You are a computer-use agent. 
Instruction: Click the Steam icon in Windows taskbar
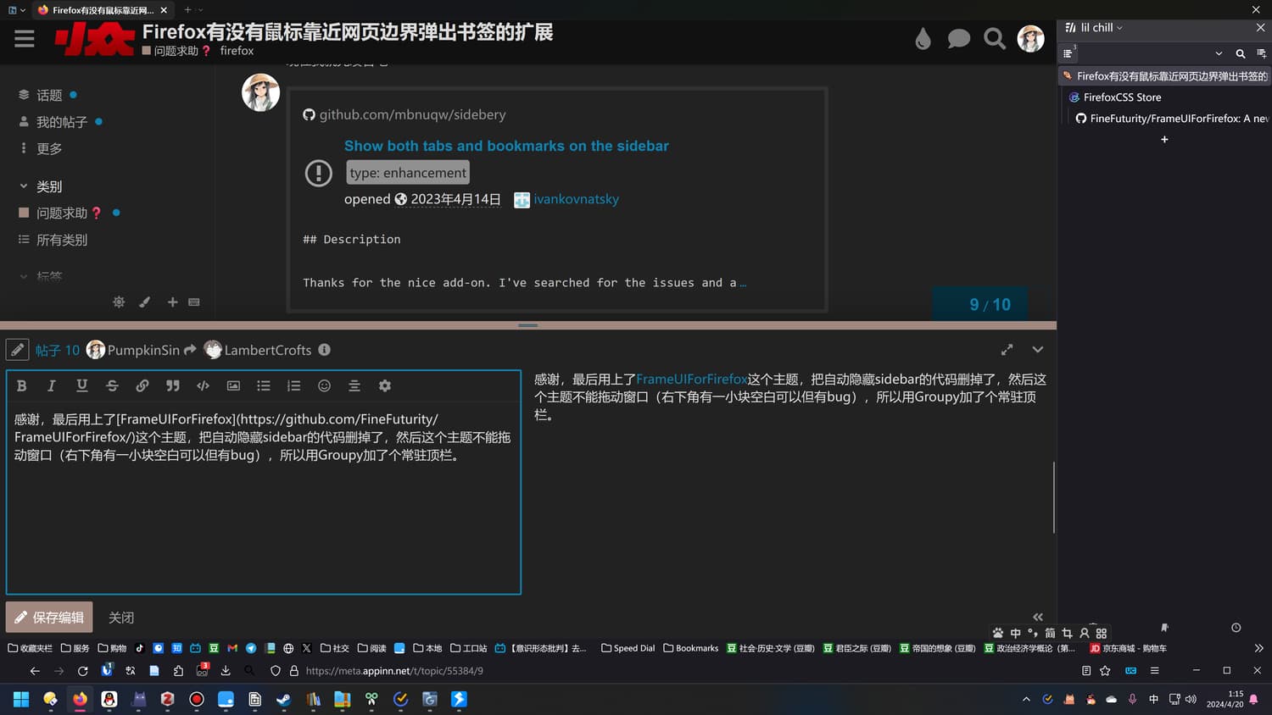click(283, 700)
